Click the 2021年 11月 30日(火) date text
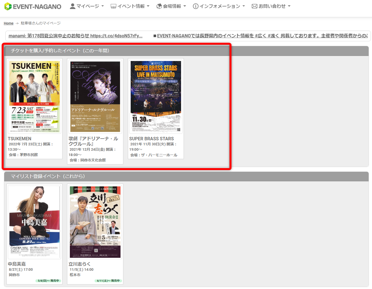Viewport: 372px width, 289px height. coord(148,144)
